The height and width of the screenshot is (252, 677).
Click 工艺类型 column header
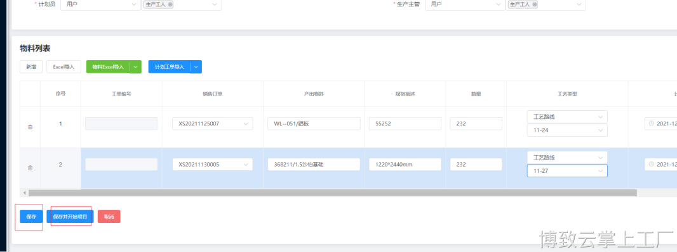(567, 94)
